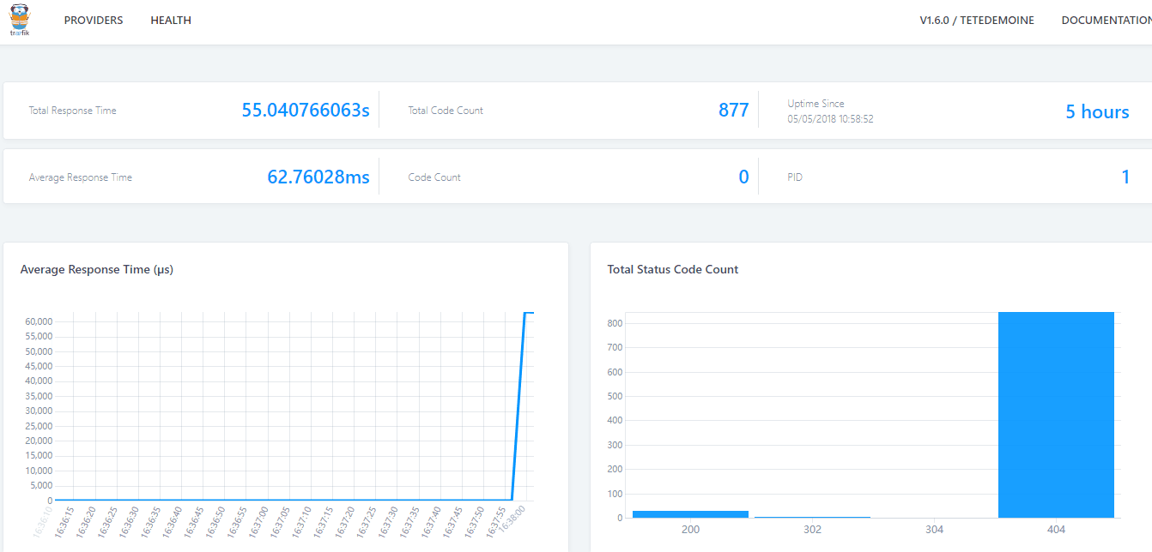
Task: Click the Total Status Code Count title
Action: tap(673, 269)
